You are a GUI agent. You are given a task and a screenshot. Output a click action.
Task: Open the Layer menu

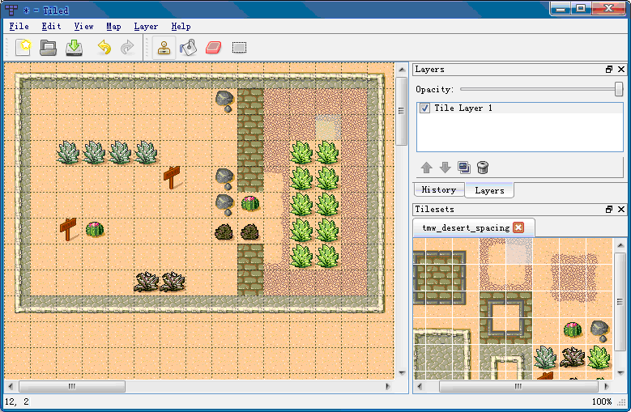click(146, 27)
